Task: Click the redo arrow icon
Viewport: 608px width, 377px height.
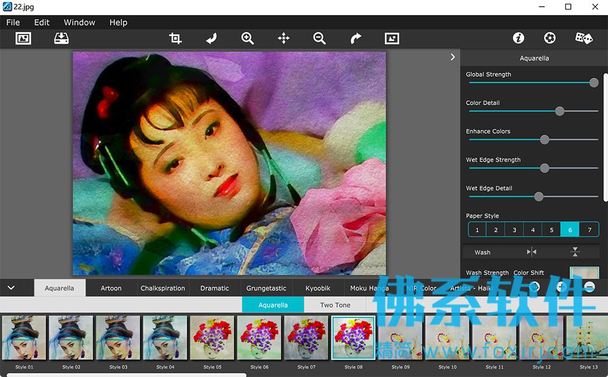Action: click(356, 38)
